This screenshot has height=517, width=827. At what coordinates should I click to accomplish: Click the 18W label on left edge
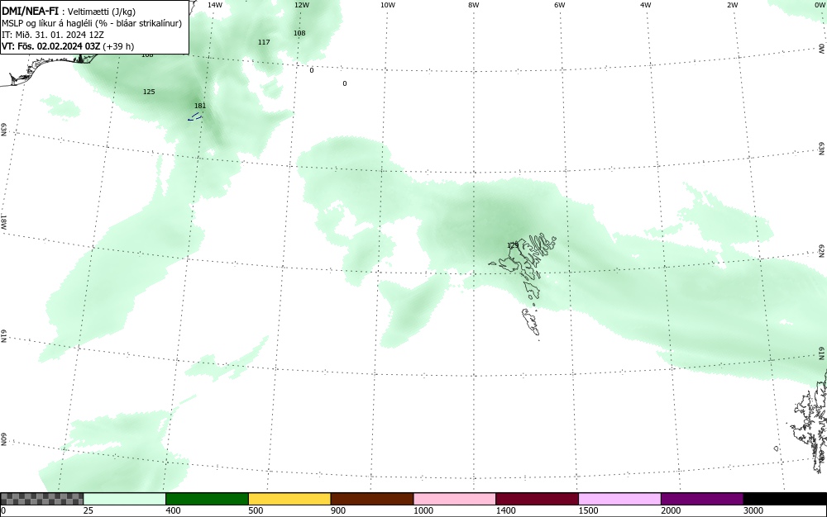coord(3,221)
